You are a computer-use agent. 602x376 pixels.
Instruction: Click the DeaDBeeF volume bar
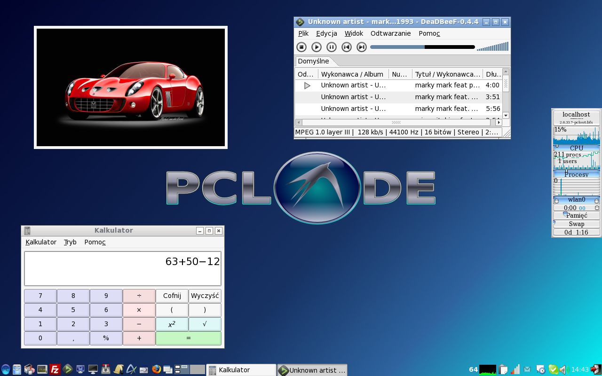[492, 47]
